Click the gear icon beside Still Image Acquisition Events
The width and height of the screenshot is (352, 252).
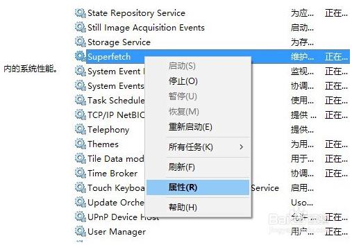click(81, 28)
